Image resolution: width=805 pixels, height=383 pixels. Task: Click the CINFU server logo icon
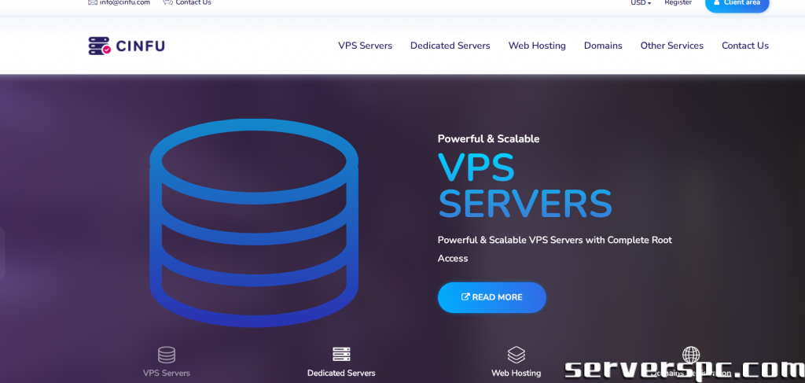[x=100, y=46]
